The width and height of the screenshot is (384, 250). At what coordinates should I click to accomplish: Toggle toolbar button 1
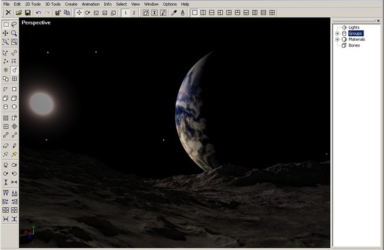125,13
